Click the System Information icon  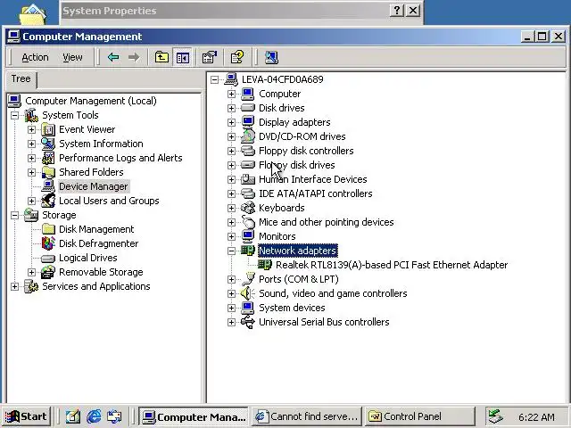[x=48, y=144]
